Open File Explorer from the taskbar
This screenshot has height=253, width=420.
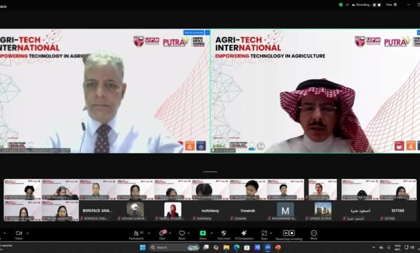(226, 248)
